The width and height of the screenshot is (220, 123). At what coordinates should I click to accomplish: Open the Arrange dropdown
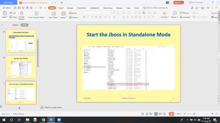pyautogui.click(x=186, y=17)
